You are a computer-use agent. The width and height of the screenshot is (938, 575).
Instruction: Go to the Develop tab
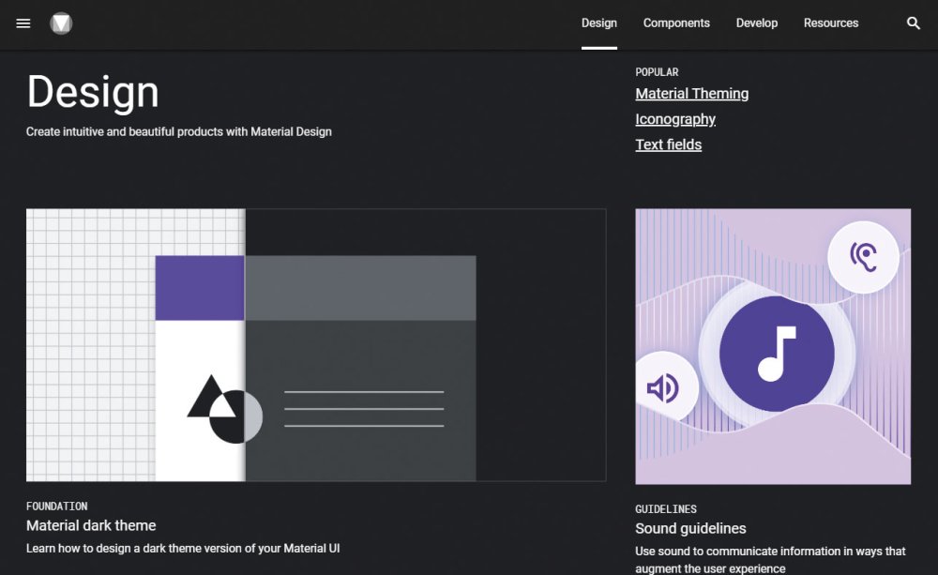click(x=757, y=23)
